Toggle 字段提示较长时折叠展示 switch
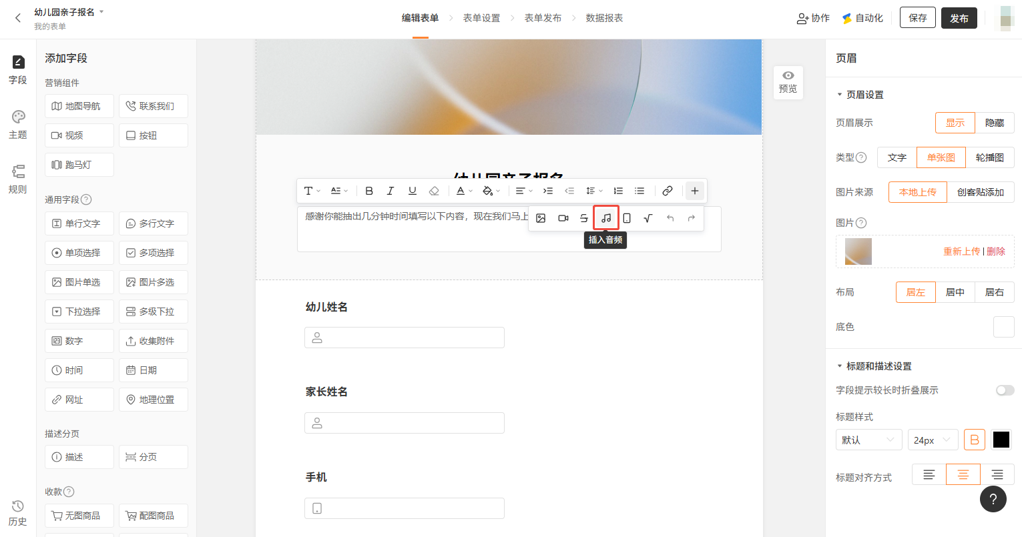The height and width of the screenshot is (537, 1022). [x=1005, y=390]
